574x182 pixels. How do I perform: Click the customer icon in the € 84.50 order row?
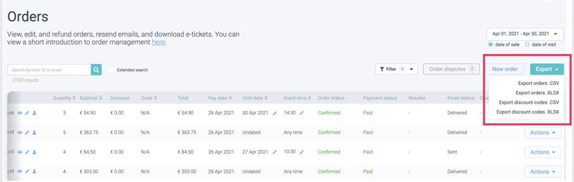point(34,152)
